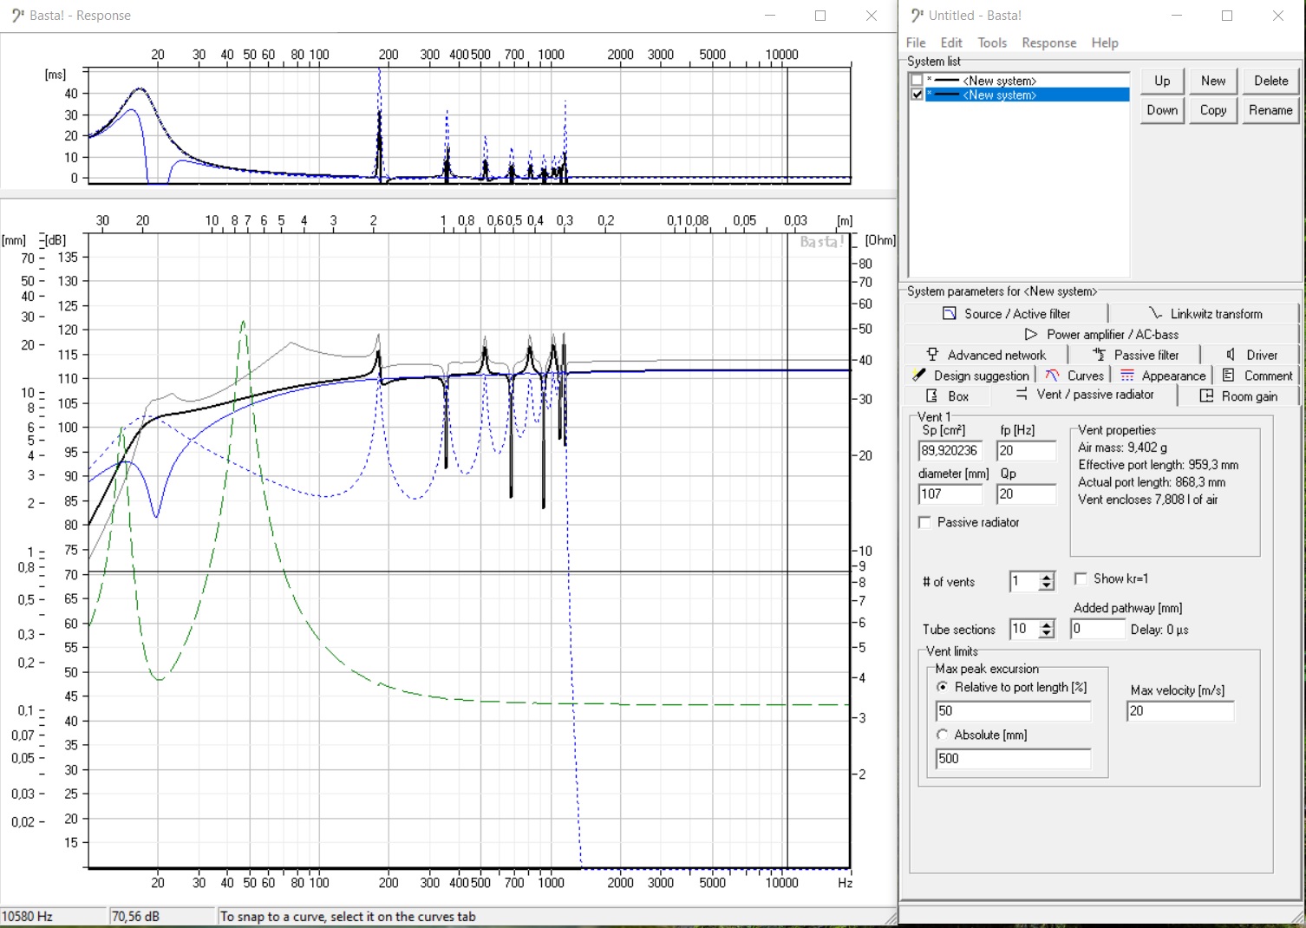Switch to the Curves tab
Image resolution: width=1306 pixels, height=928 pixels.
click(1074, 376)
